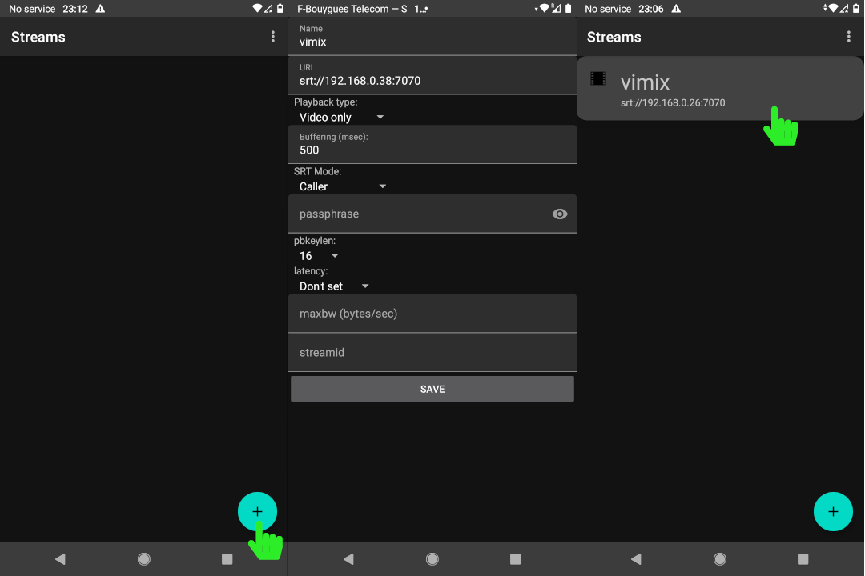
Task: Open the overflow menu on the right Streams screen
Action: 849,37
